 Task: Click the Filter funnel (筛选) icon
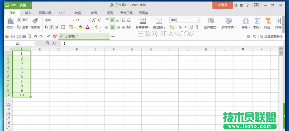tap(268, 21)
